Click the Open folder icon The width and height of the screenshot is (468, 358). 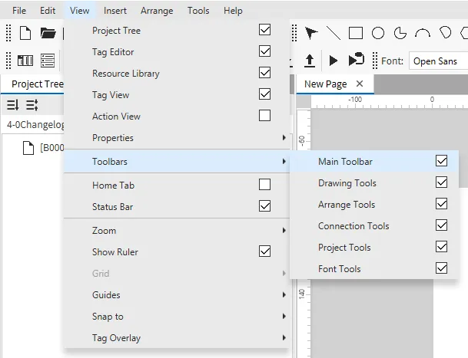48,33
